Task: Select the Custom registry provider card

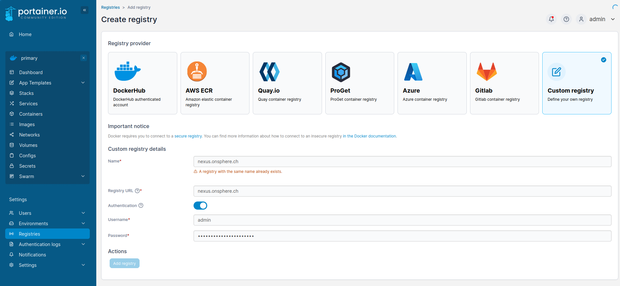Action: click(x=577, y=83)
